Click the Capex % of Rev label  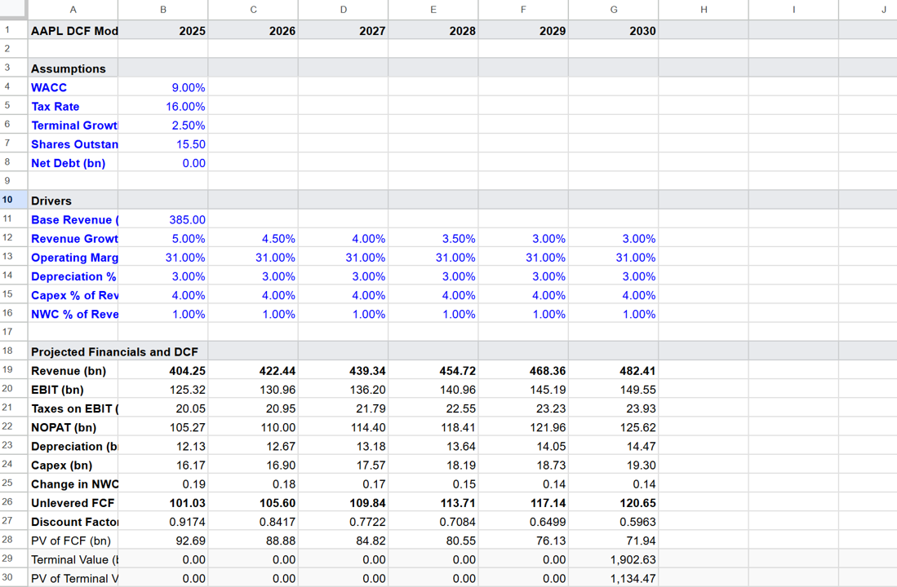point(73,294)
